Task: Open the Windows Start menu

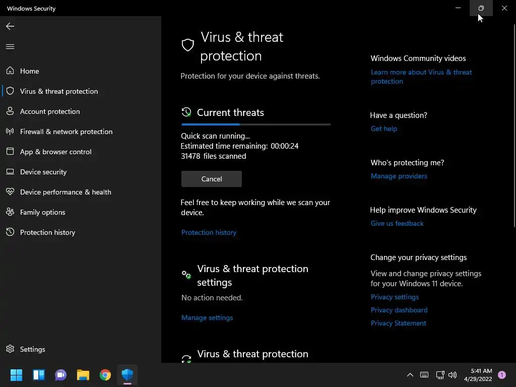Action: (x=16, y=375)
